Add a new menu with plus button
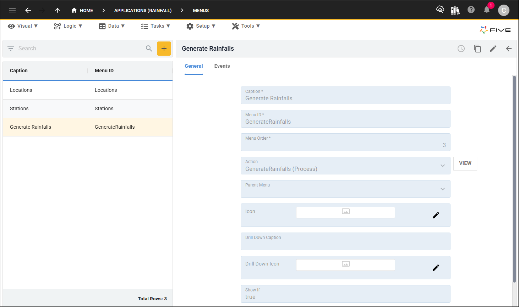Viewport: 519px width, 307px height. pyautogui.click(x=164, y=49)
